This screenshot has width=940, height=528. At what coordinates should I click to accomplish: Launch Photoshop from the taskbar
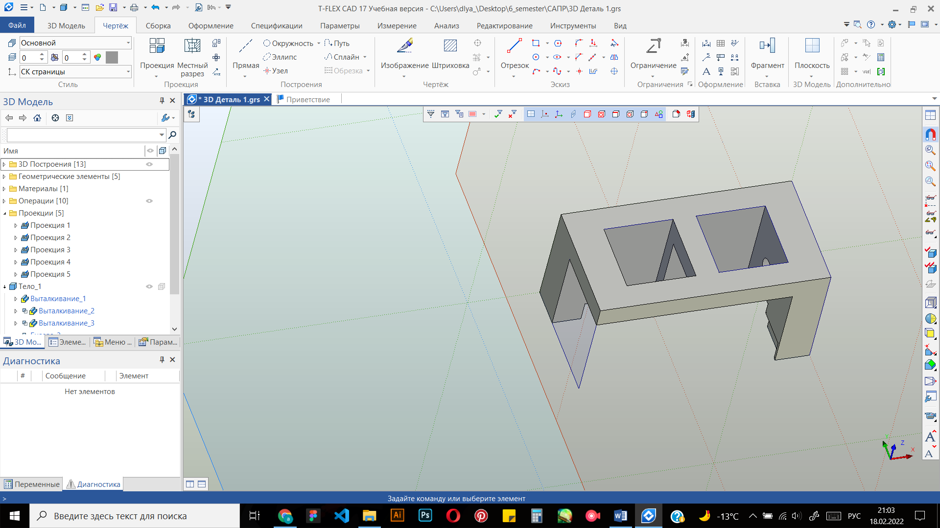(x=425, y=516)
